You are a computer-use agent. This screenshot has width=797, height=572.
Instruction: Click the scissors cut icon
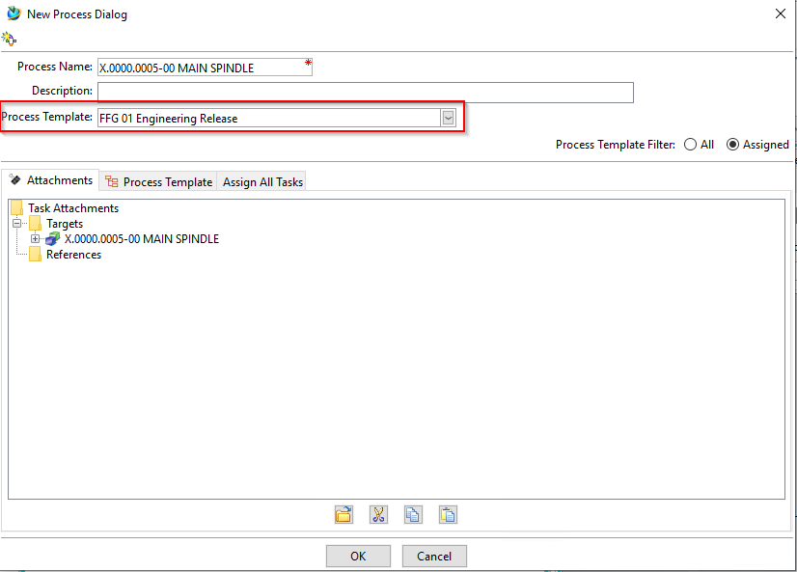tap(378, 514)
